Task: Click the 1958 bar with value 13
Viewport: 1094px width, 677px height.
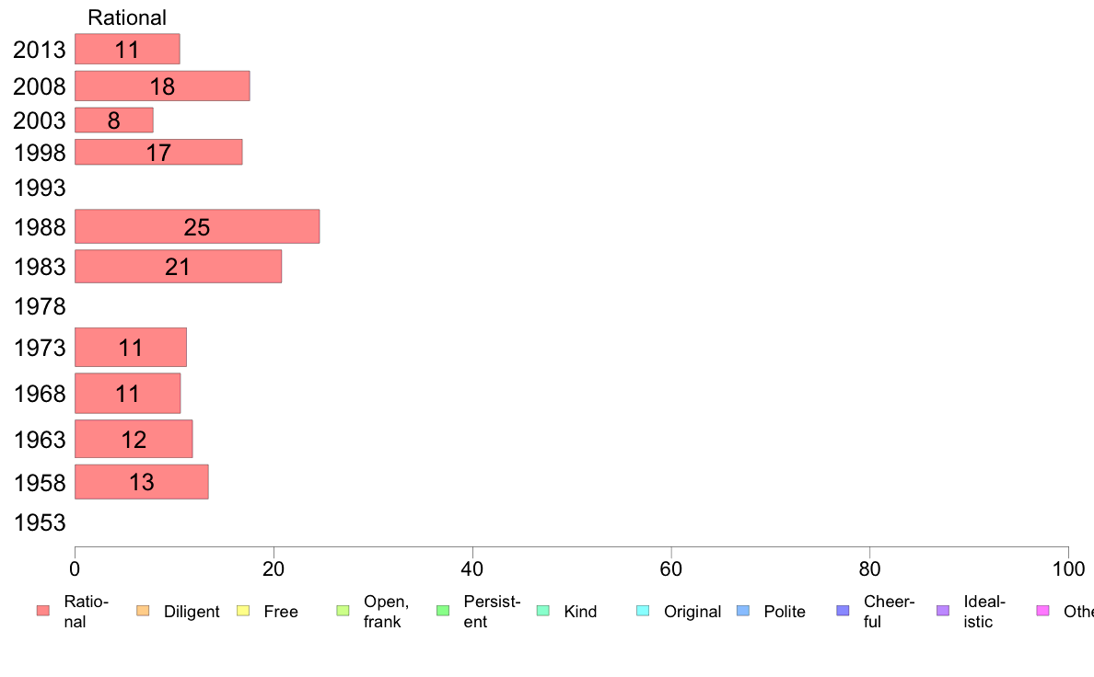Action: (142, 482)
